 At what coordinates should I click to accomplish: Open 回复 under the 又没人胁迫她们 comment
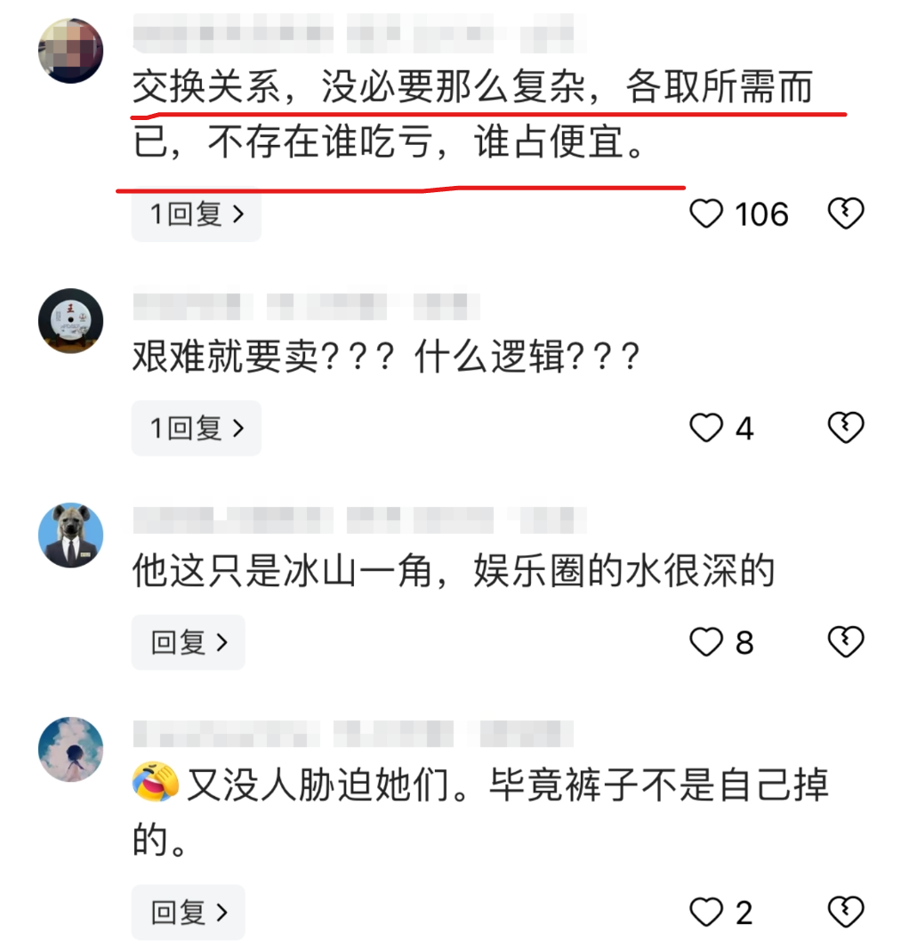189,913
